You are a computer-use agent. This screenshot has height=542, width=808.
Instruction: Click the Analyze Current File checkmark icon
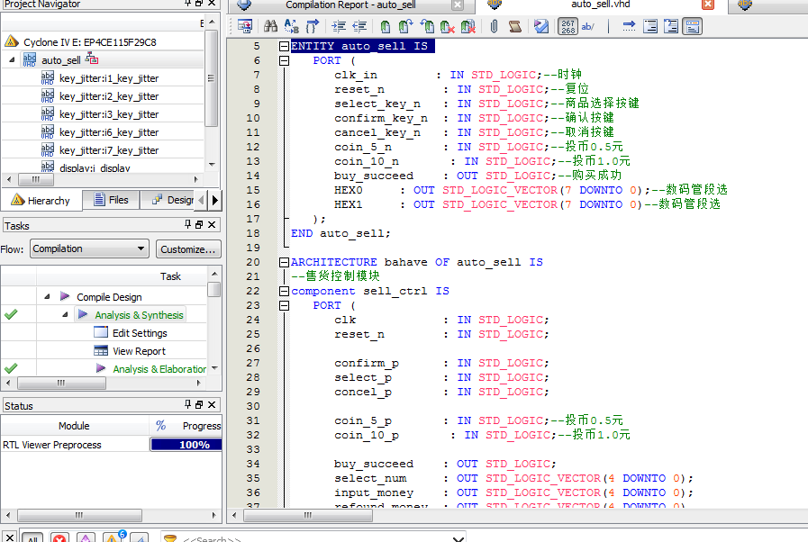pos(540,27)
